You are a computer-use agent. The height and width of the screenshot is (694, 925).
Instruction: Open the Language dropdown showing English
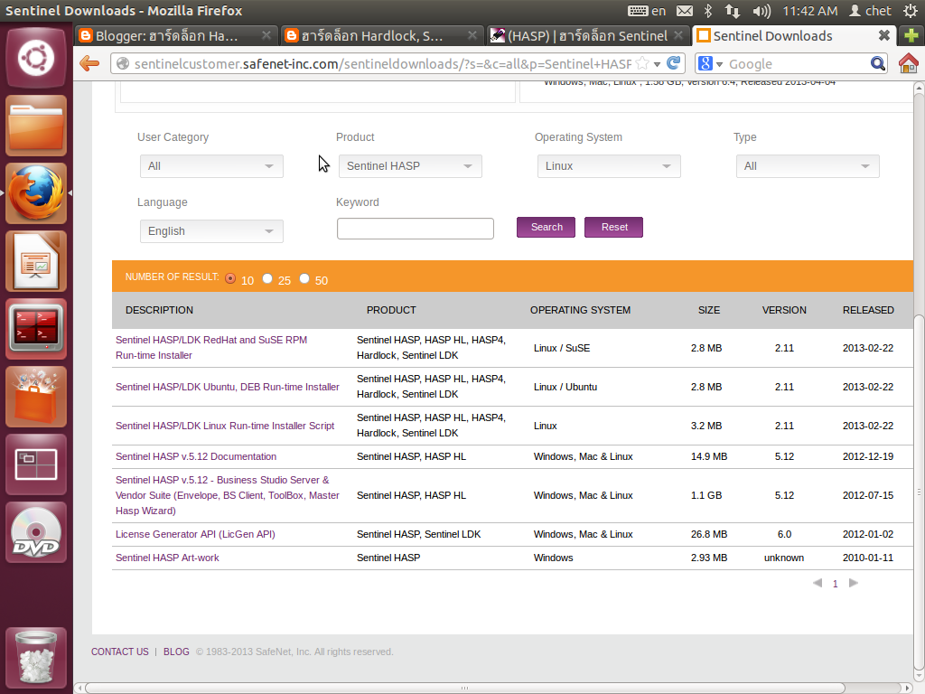click(211, 230)
